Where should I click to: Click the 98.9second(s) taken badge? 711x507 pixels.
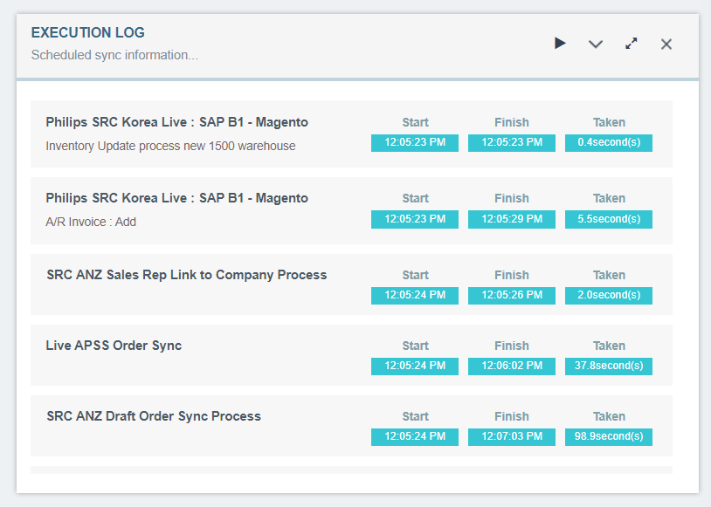(x=609, y=436)
